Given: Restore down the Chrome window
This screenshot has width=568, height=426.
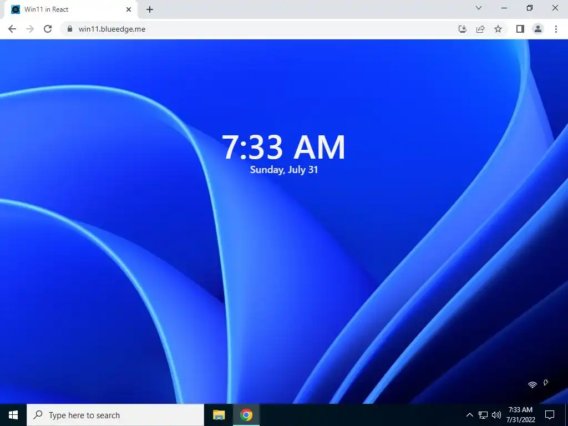Looking at the screenshot, I should pyautogui.click(x=530, y=8).
